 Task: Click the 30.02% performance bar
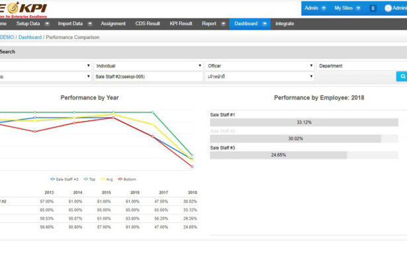point(295,138)
